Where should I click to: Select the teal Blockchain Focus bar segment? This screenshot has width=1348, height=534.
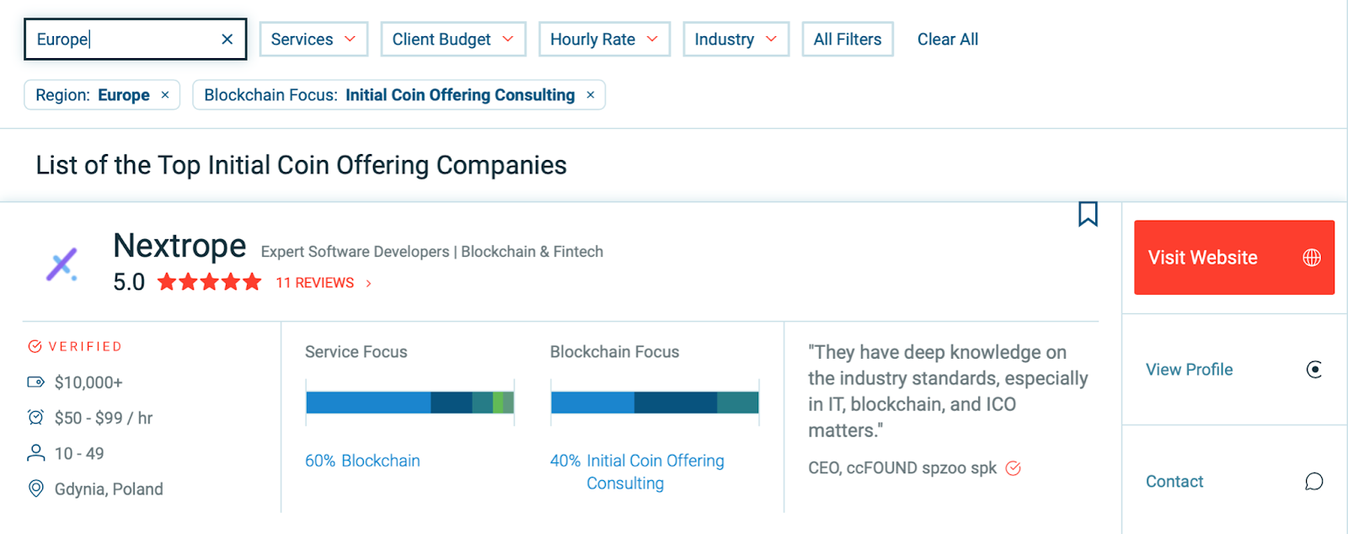click(738, 403)
